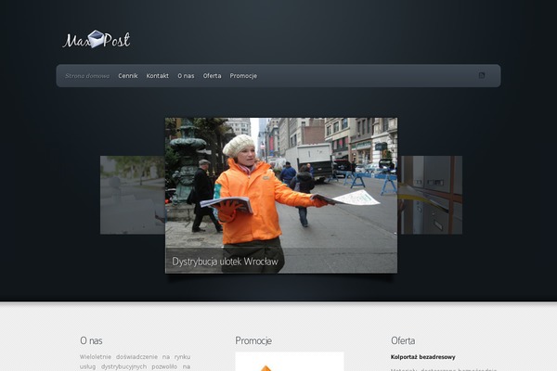
Task: Click the Dystrybucja ulotek Wrocław caption
Action: 225,262
